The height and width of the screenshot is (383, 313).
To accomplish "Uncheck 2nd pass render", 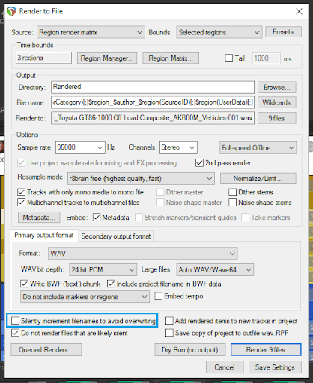I will [x=199, y=163].
